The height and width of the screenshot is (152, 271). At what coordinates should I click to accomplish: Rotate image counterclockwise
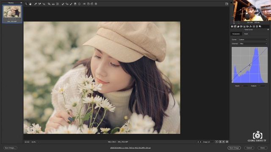88,4
